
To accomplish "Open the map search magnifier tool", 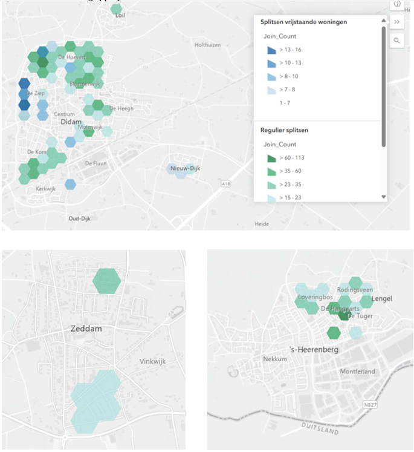I will coord(397,41).
